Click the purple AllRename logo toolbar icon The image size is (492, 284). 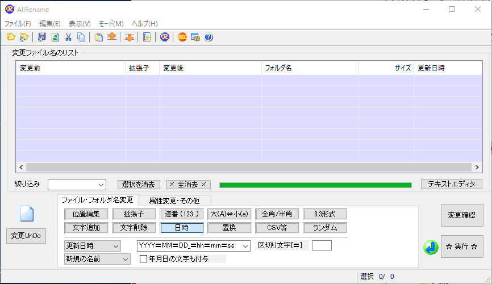(164, 37)
